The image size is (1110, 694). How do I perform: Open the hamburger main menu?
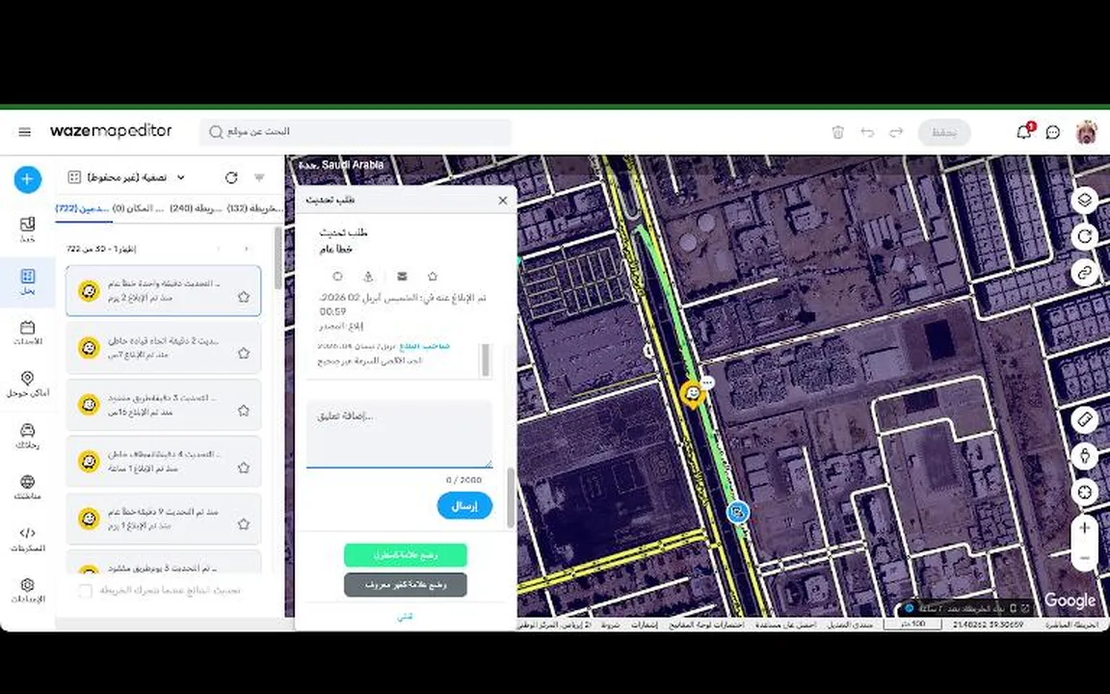click(25, 132)
